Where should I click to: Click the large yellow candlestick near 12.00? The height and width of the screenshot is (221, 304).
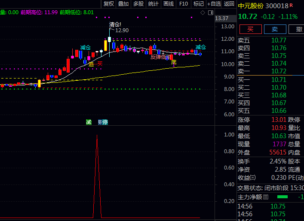[105, 45]
